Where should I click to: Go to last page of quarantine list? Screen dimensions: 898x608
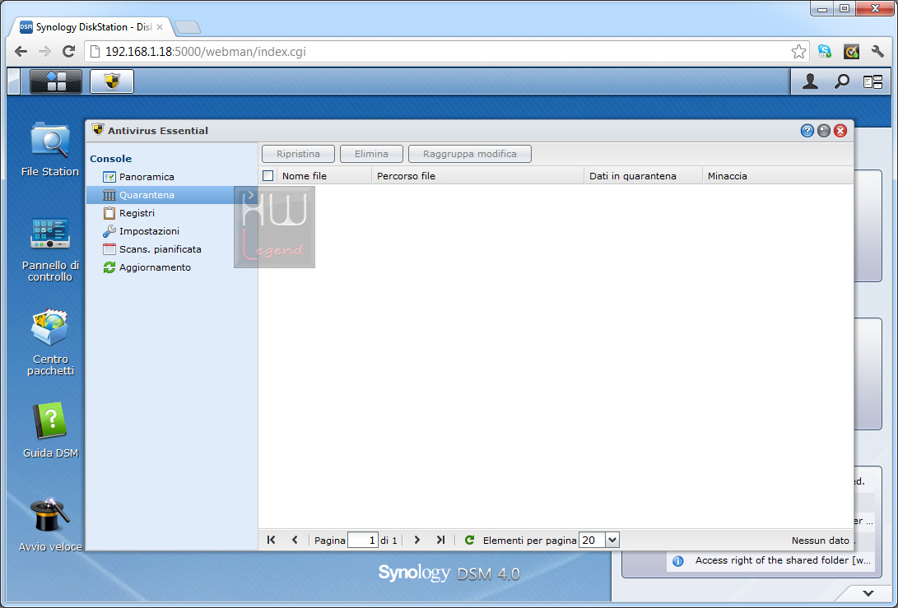click(x=440, y=540)
